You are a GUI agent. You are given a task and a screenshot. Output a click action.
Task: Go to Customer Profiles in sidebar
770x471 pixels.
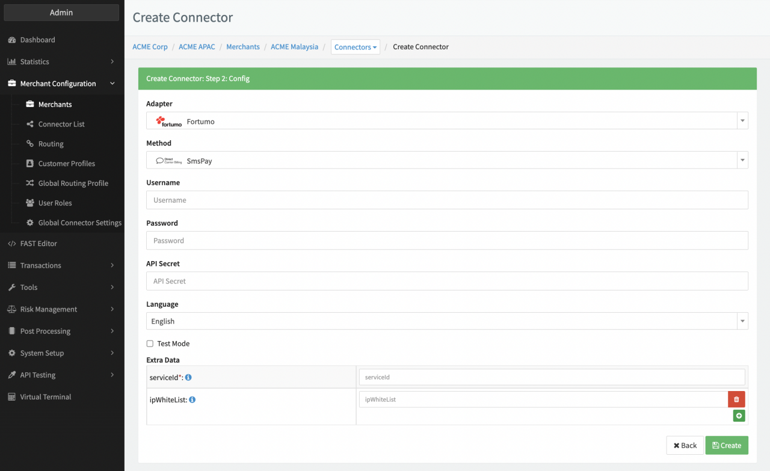66,164
